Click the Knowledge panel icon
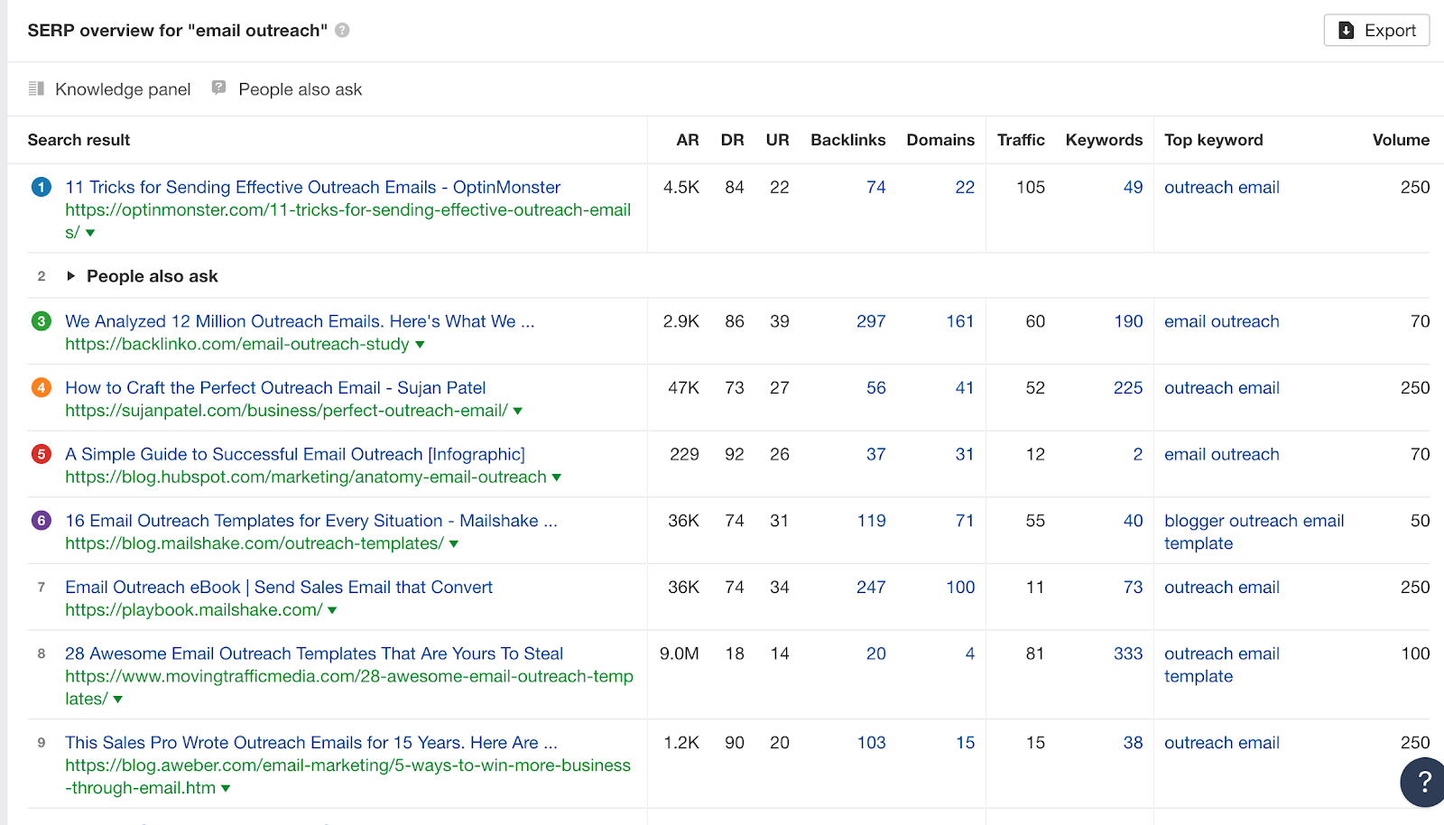 [36, 88]
